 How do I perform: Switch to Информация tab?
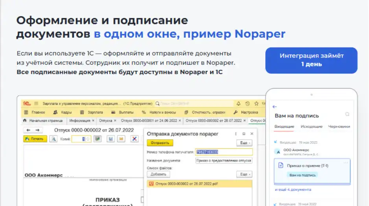[79, 120]
